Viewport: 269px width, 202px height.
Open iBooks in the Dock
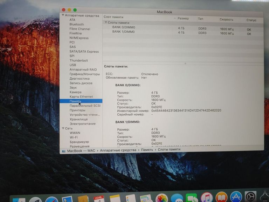coord(221,197)
